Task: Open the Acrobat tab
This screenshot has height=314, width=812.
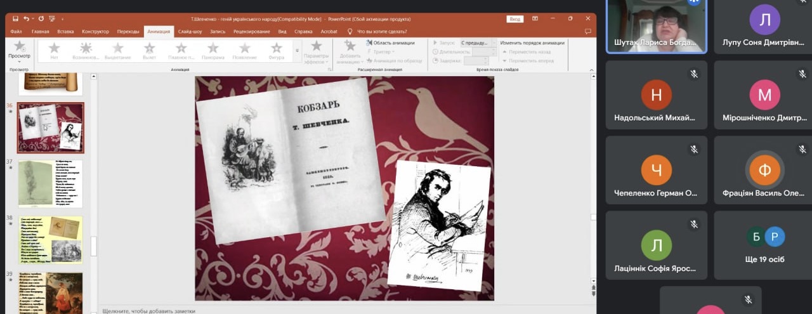Action: [329, 31]
